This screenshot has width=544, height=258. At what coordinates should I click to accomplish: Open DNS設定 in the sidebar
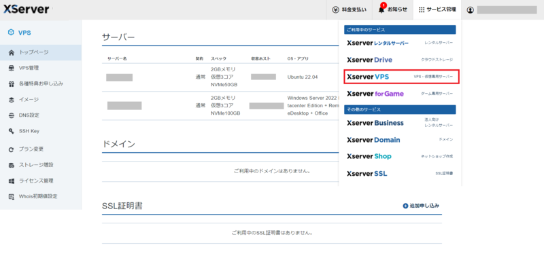pos(41,115)
